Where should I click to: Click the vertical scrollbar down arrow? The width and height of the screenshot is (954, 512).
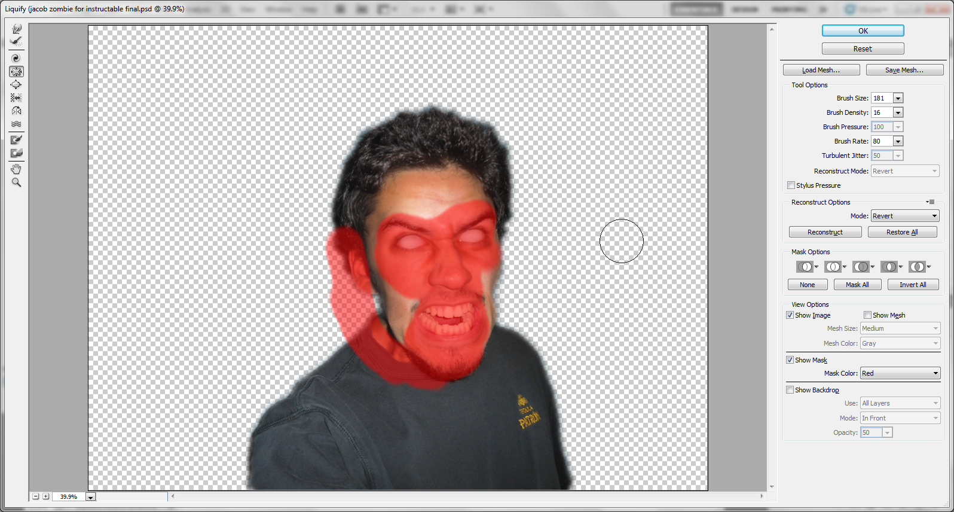(x=772, y=486)
